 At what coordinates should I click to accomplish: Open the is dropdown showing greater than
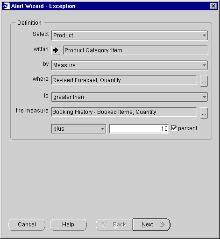tap(129, 97)
